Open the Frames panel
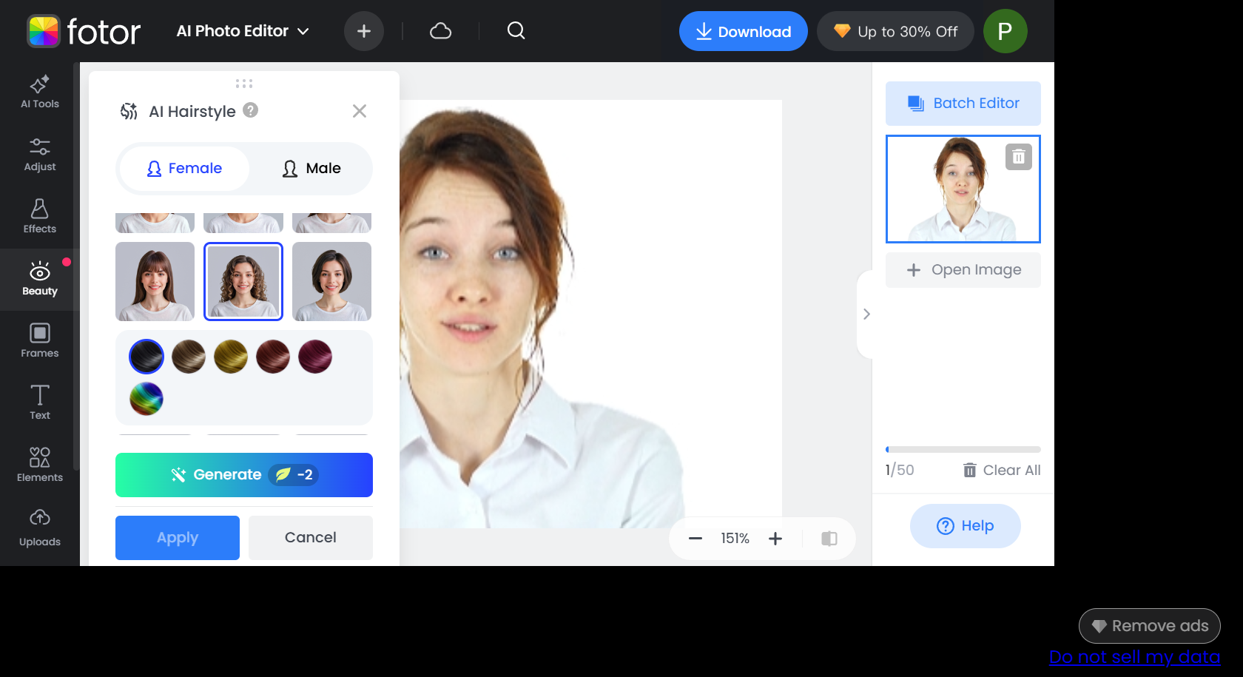This screenshot has height=677, width=1243. click(40, 341)
